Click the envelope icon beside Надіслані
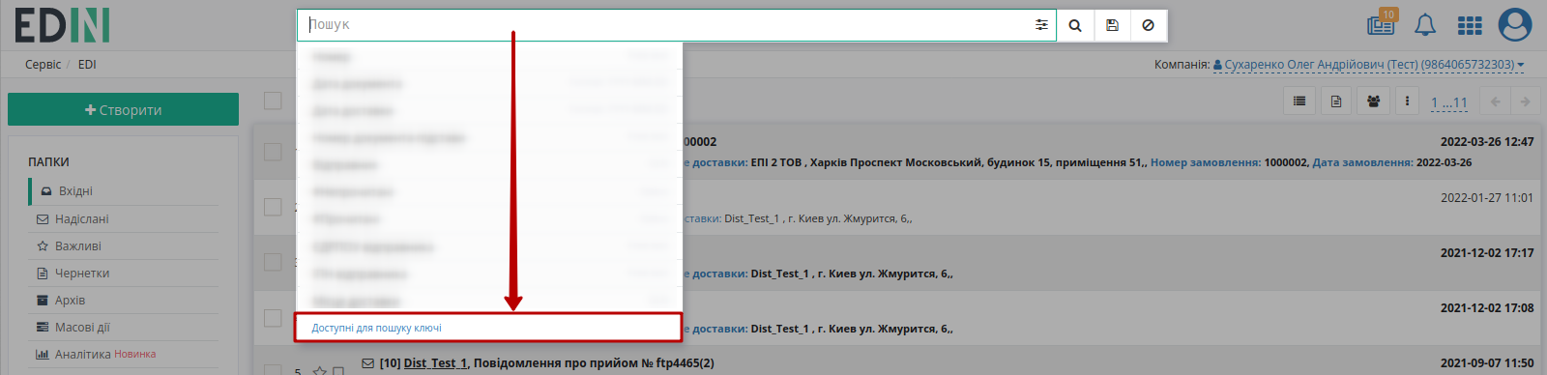This screenshot has width=1547, height=375. pyautogui.click(x=43, y=219)
